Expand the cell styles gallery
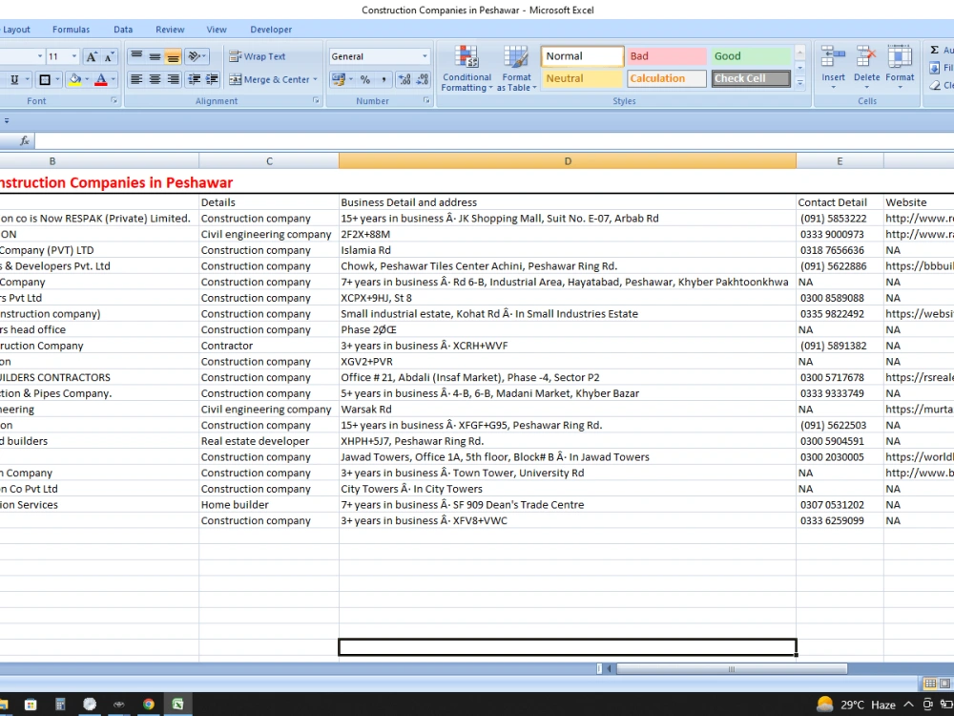 coord(800,82)
